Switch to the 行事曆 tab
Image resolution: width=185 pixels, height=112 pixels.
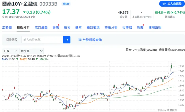(x=127, y=27)
